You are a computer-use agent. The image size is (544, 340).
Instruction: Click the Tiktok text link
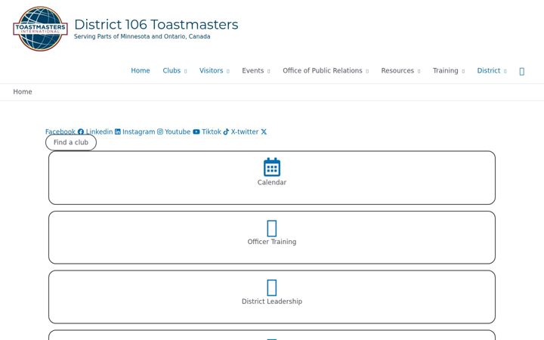(x=212, y=131)
